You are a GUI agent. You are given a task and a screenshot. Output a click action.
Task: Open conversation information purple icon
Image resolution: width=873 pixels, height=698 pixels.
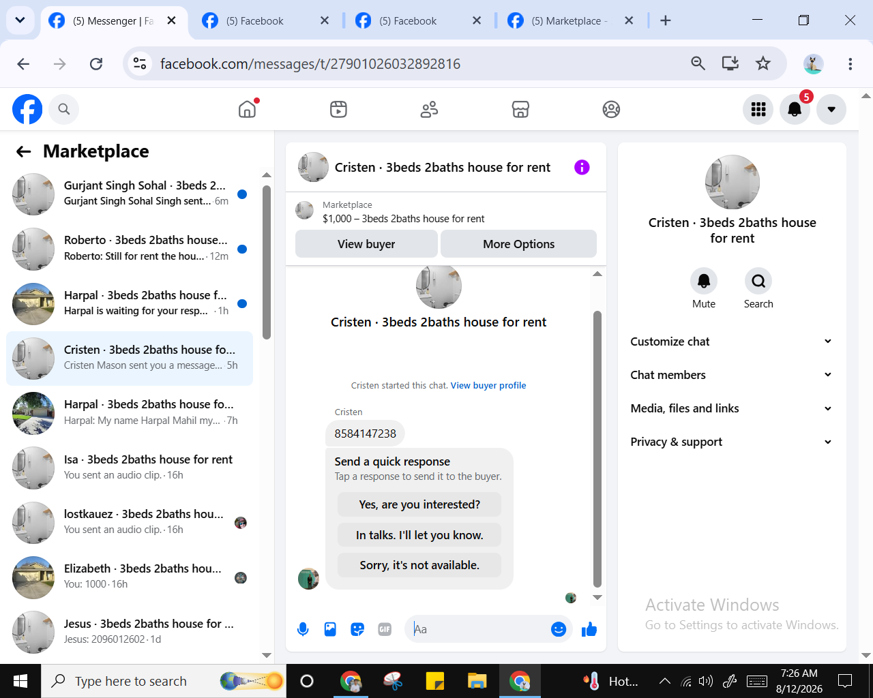(x=582, y=167)
